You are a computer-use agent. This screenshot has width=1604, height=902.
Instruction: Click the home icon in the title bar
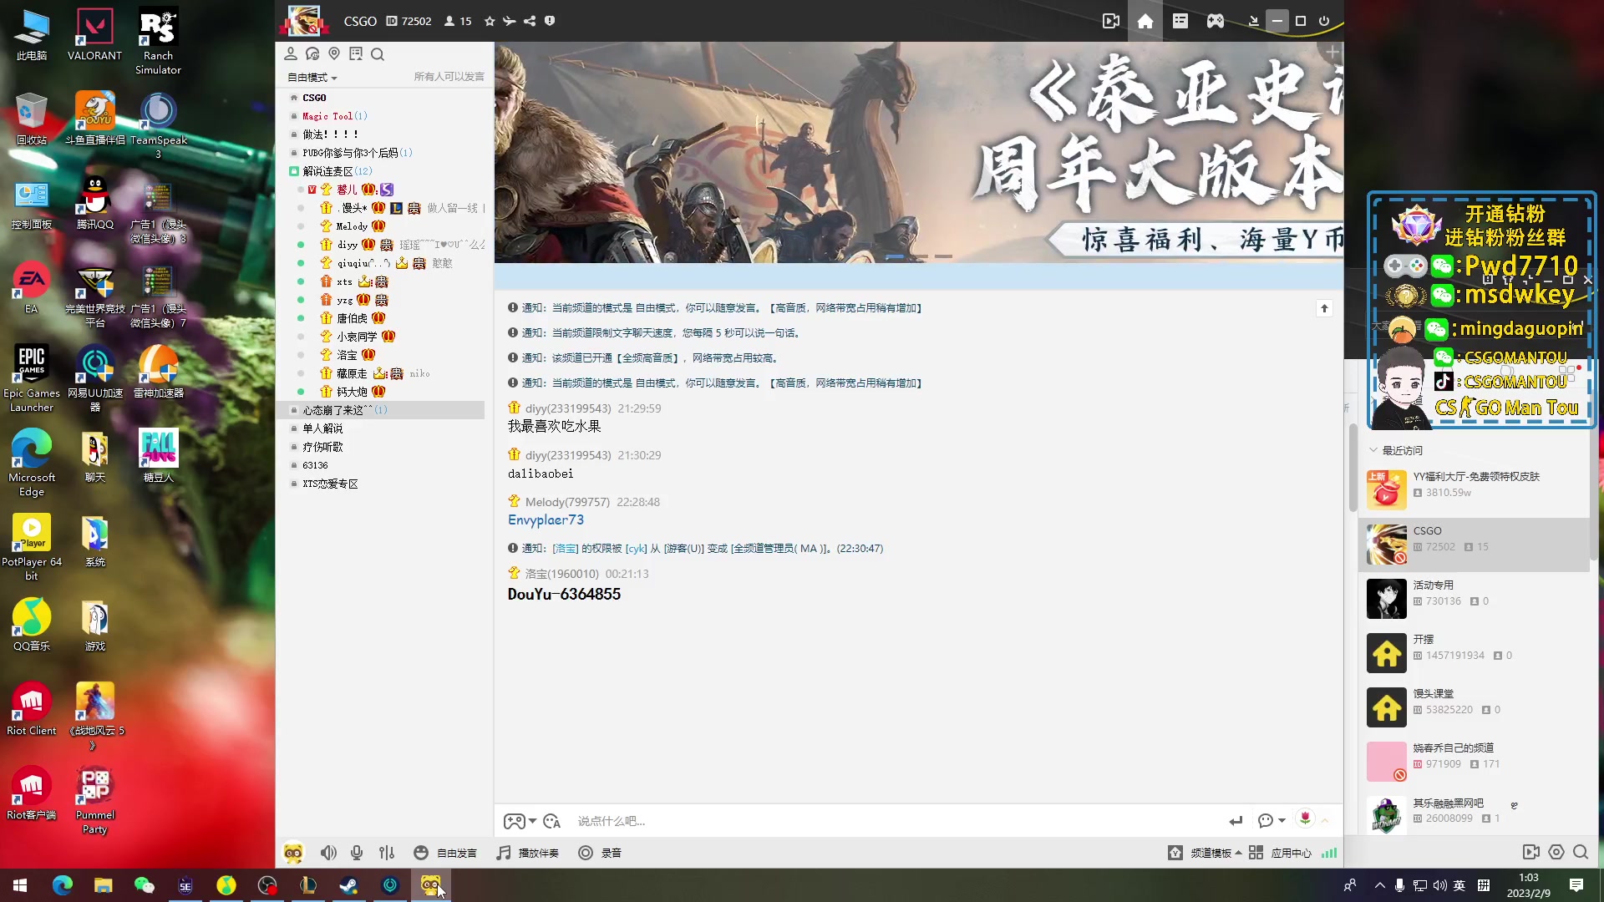(x=1145, y=21)
